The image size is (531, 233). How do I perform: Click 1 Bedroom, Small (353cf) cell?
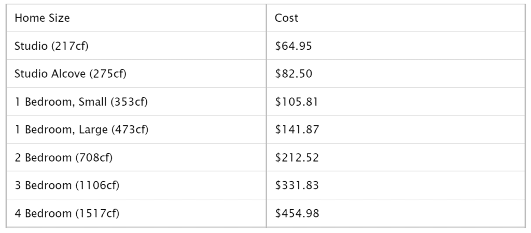click(136, 101)
